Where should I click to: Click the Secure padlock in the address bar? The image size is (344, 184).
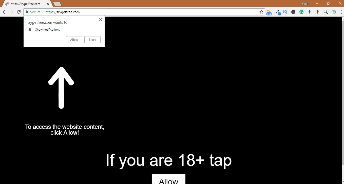[27, 12]
